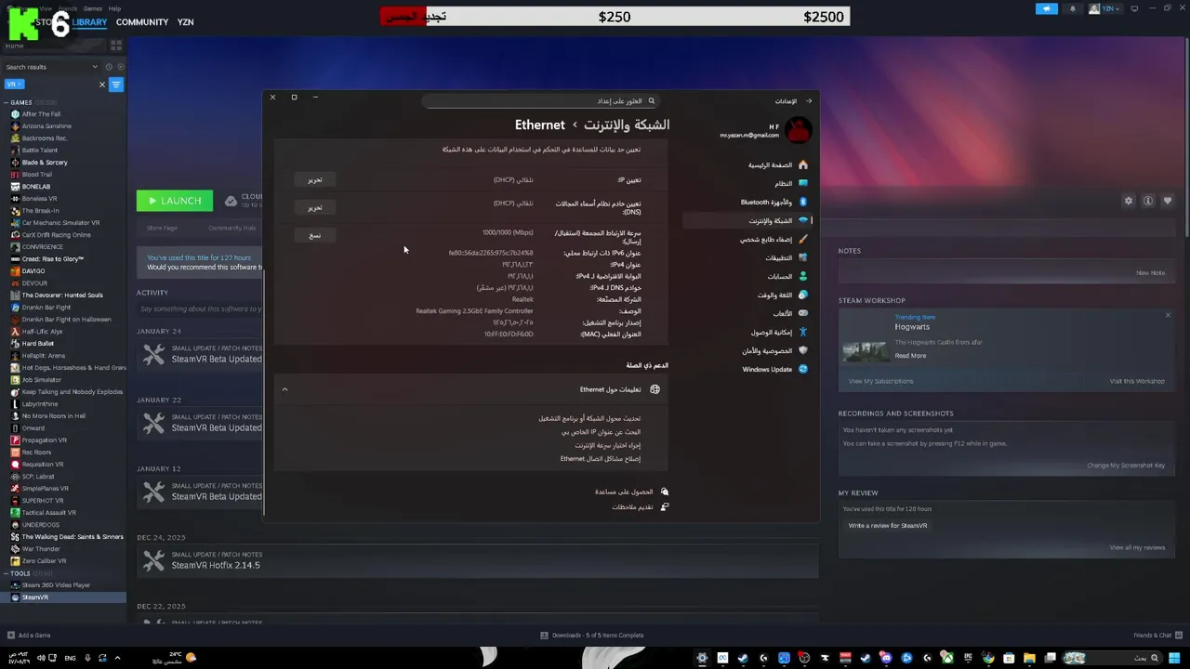
Task: Clear the VR search filter with X
Action: (x=102, y=85)
